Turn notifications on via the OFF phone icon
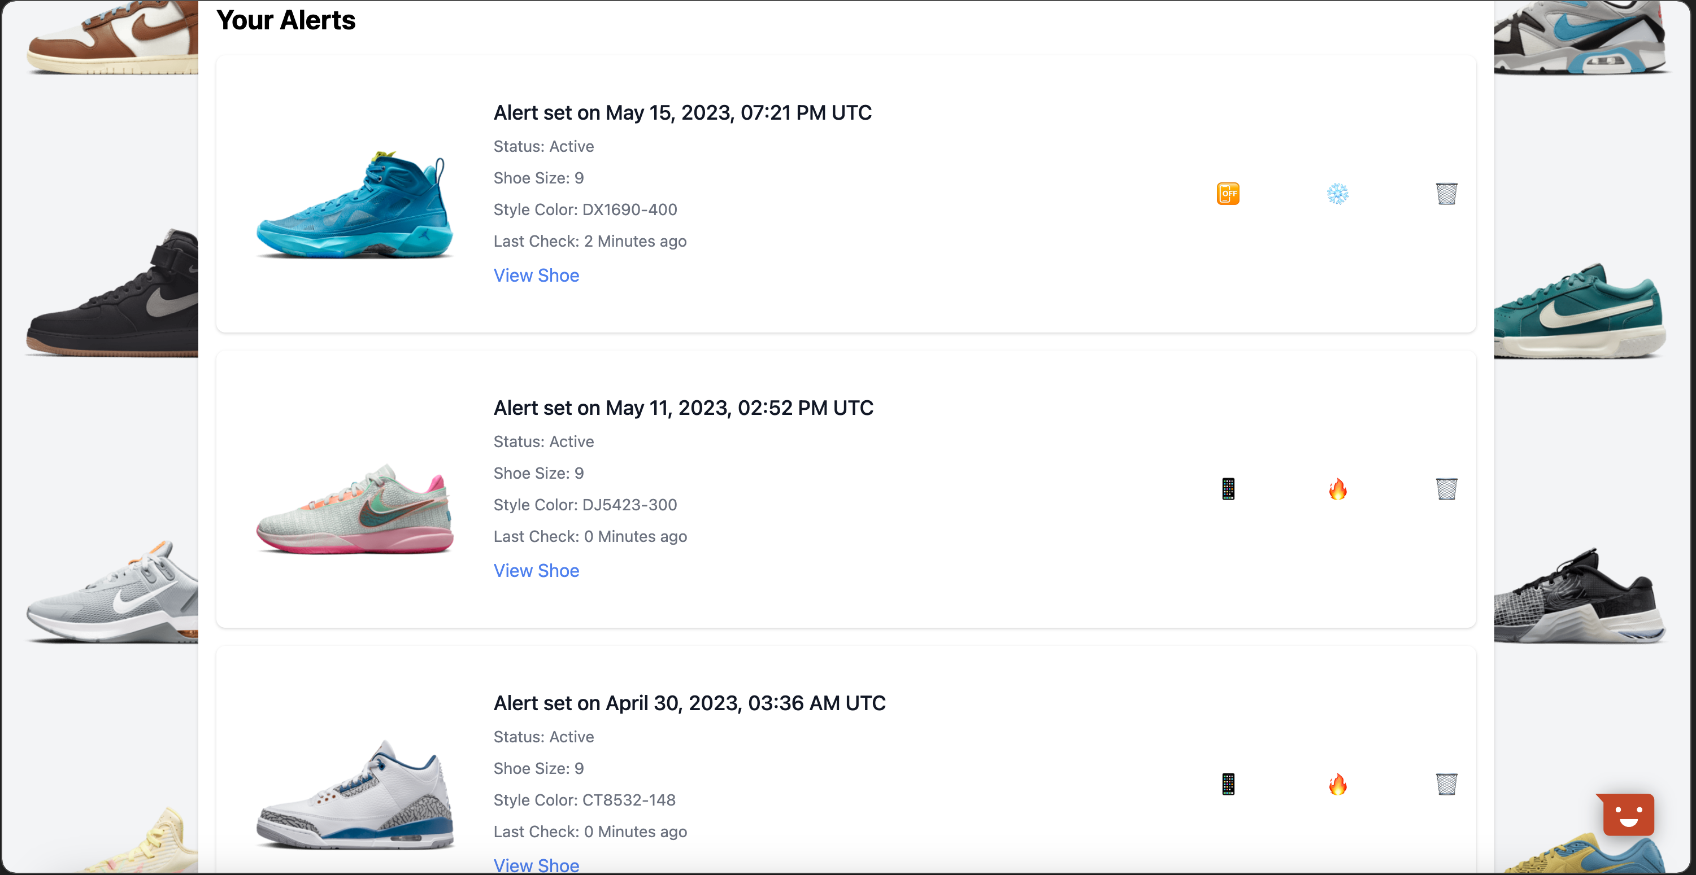The height and width of the screenshot is (875, 1696). pos(1227,194)
